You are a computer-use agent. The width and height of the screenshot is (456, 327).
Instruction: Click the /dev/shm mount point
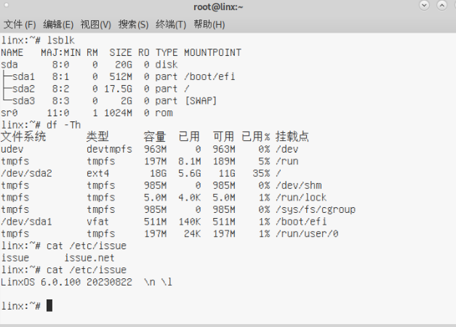tap(299, 185)
